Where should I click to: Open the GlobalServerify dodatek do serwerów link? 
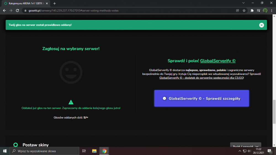pos(201,78)
